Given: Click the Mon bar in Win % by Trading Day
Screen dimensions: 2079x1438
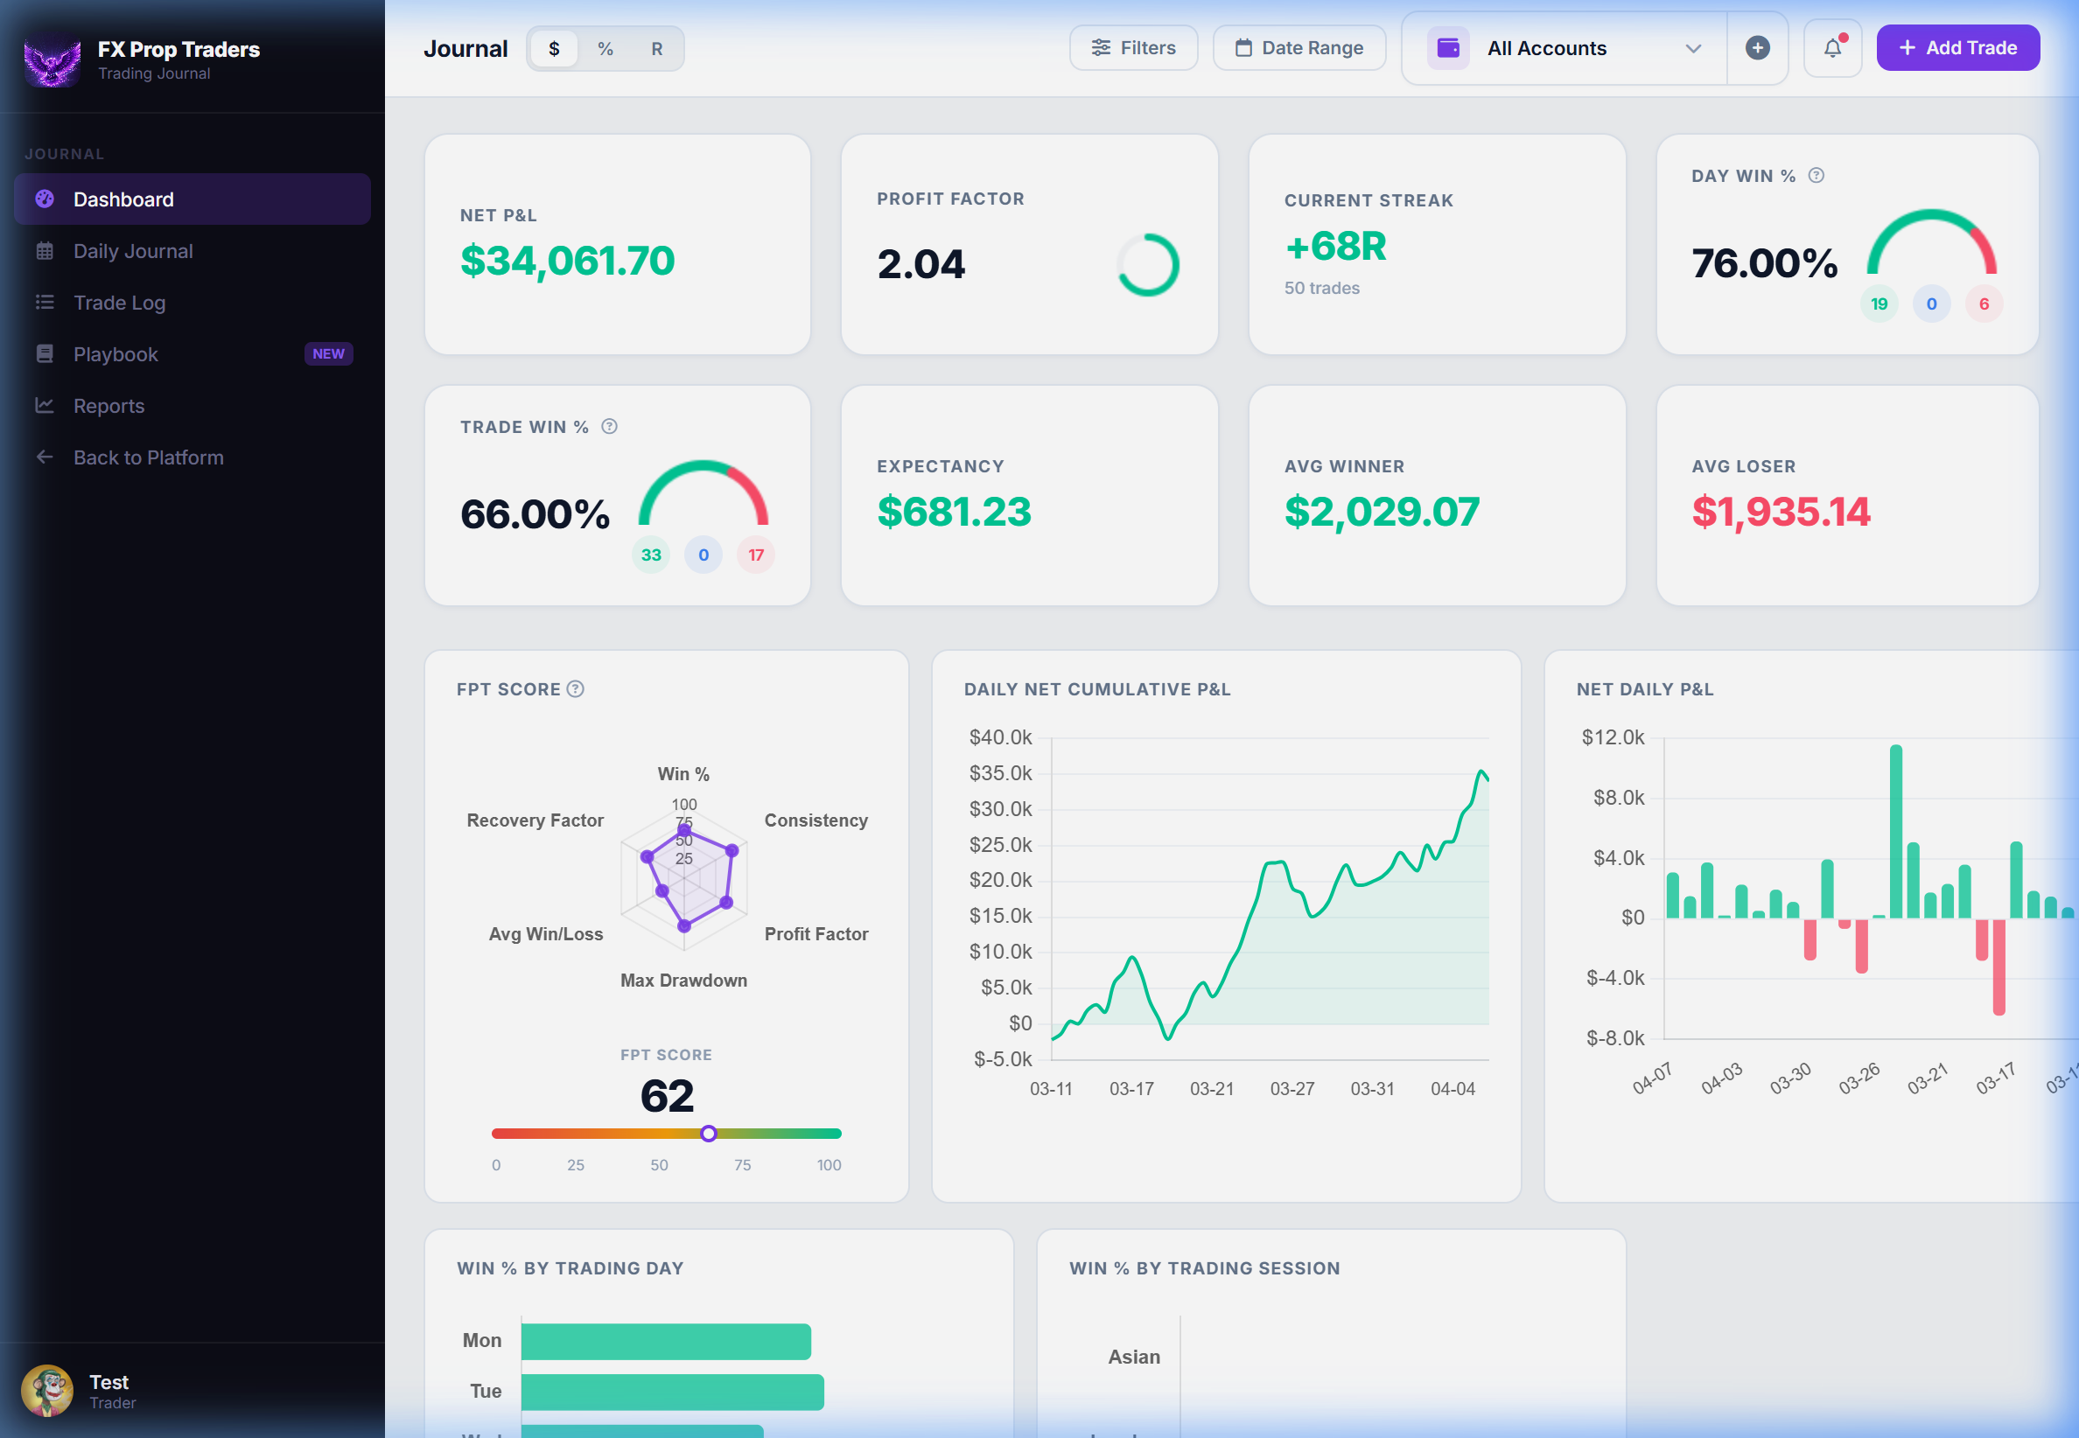Looking at the screenshot, I should pyautogui.click(x=665, y=1341).
